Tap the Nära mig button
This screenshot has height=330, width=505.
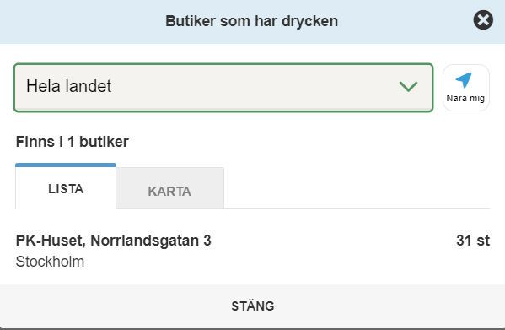pos(466,88)
